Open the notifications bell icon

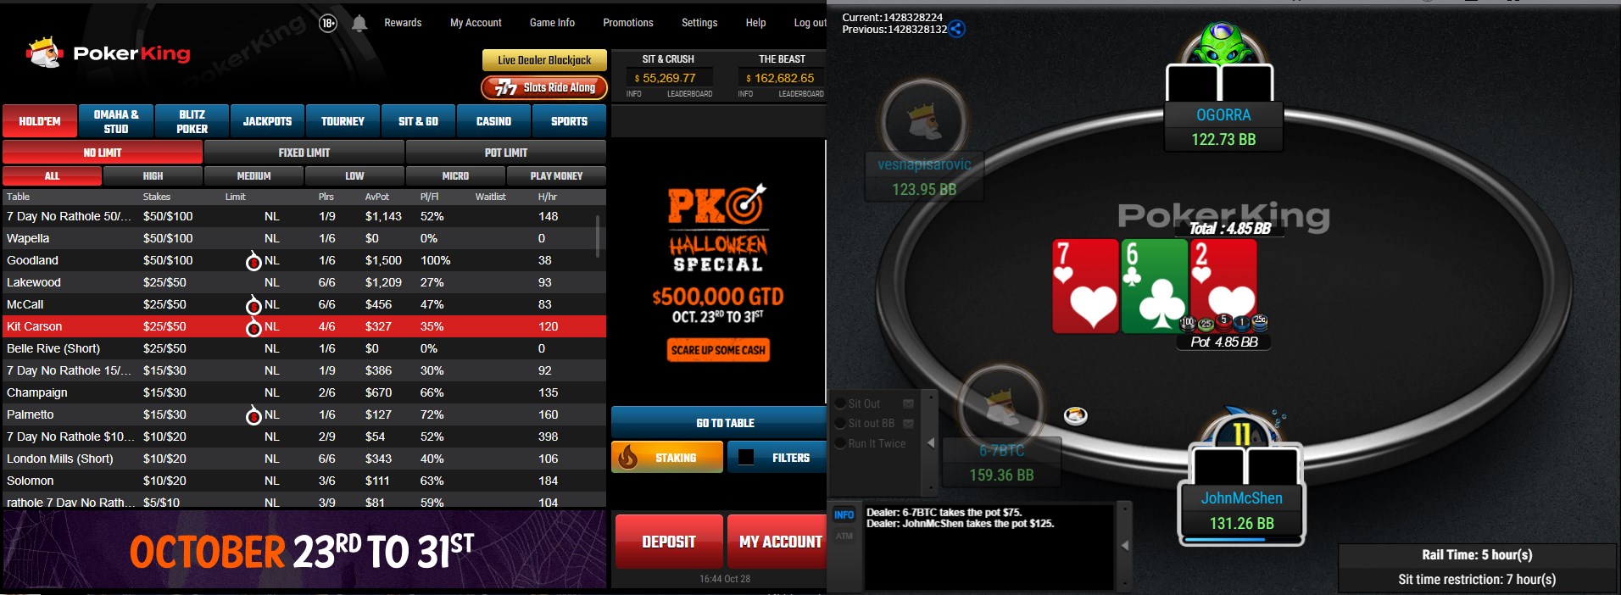(359, 24)
